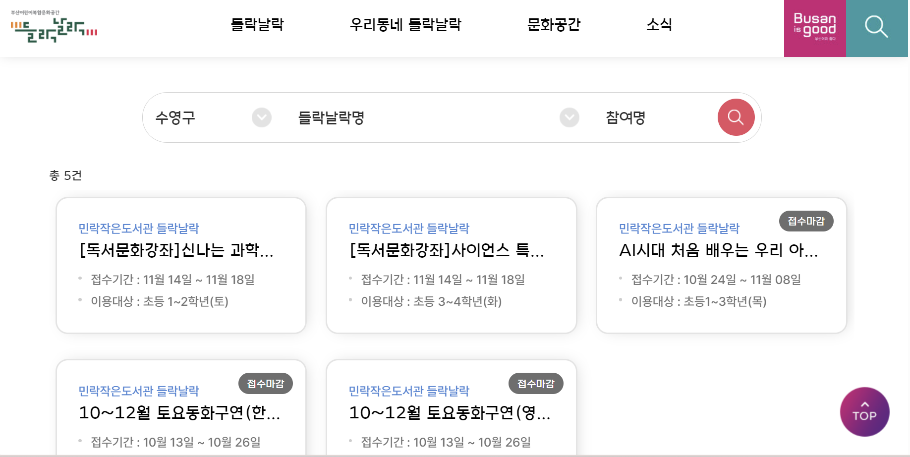Viewport: 910px width, 457px height.
Task: Click the TOP scroll button
Action: click(x=864, y=412)
